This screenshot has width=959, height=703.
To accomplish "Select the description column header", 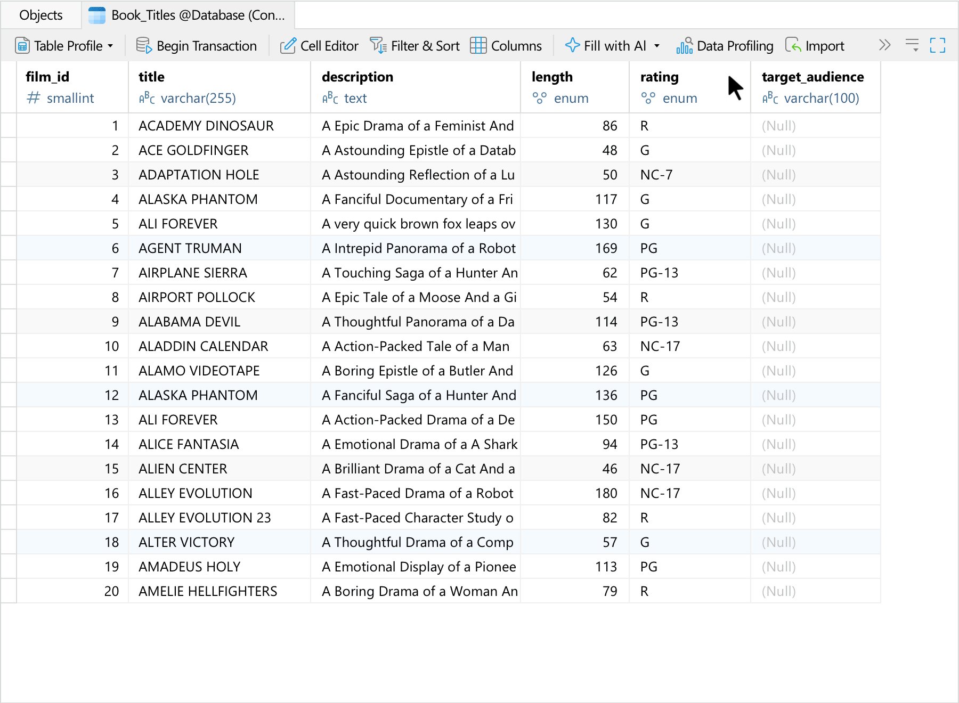I will tap(416, 87).
